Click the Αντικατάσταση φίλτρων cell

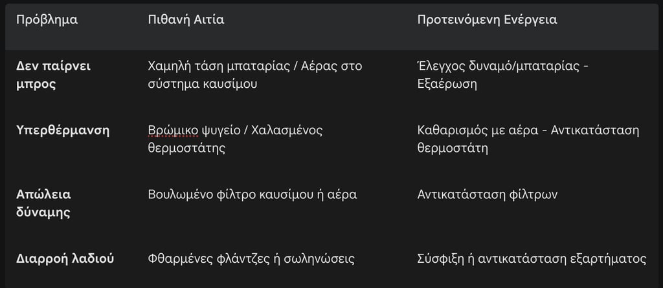pos(487,194)
